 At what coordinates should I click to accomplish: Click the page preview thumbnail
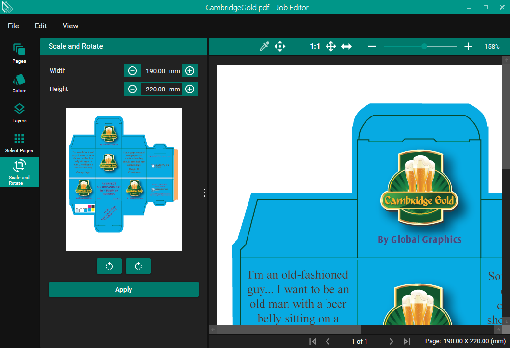pyautogui.click(x=124, y=179)
